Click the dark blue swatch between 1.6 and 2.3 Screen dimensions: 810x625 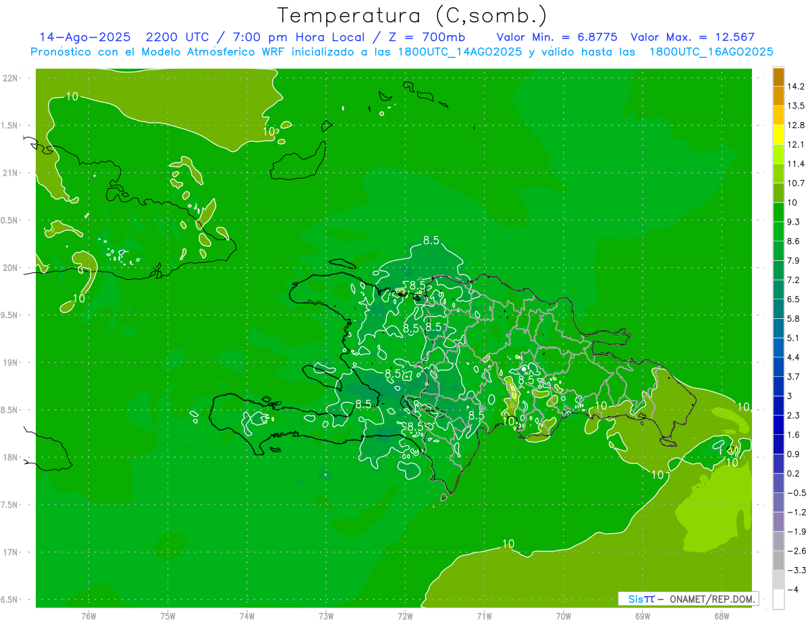tap(778, 425)
